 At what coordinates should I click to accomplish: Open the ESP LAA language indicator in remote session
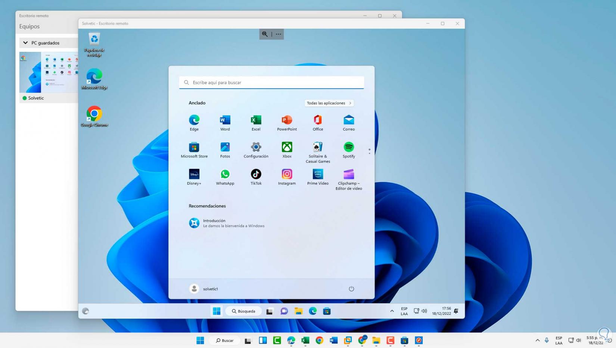[404, 311]
